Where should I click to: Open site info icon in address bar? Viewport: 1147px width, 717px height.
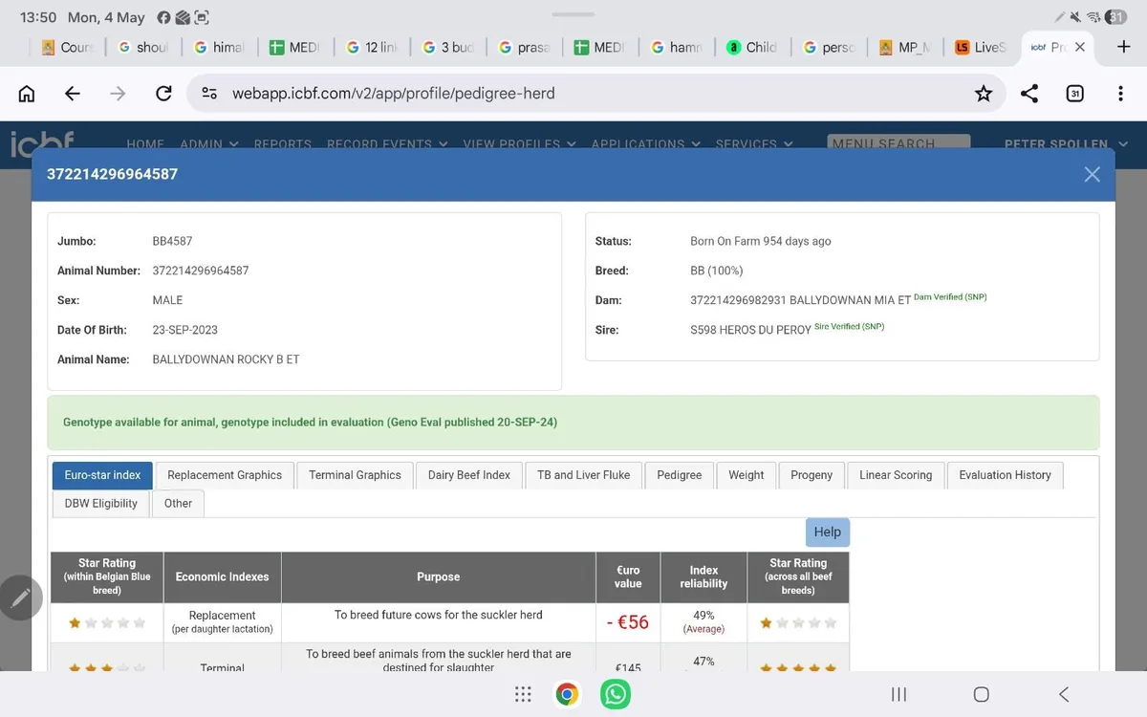209,93
